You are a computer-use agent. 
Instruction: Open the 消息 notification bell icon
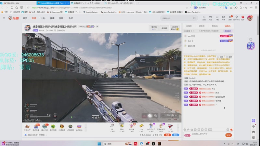tap(230, 18)
